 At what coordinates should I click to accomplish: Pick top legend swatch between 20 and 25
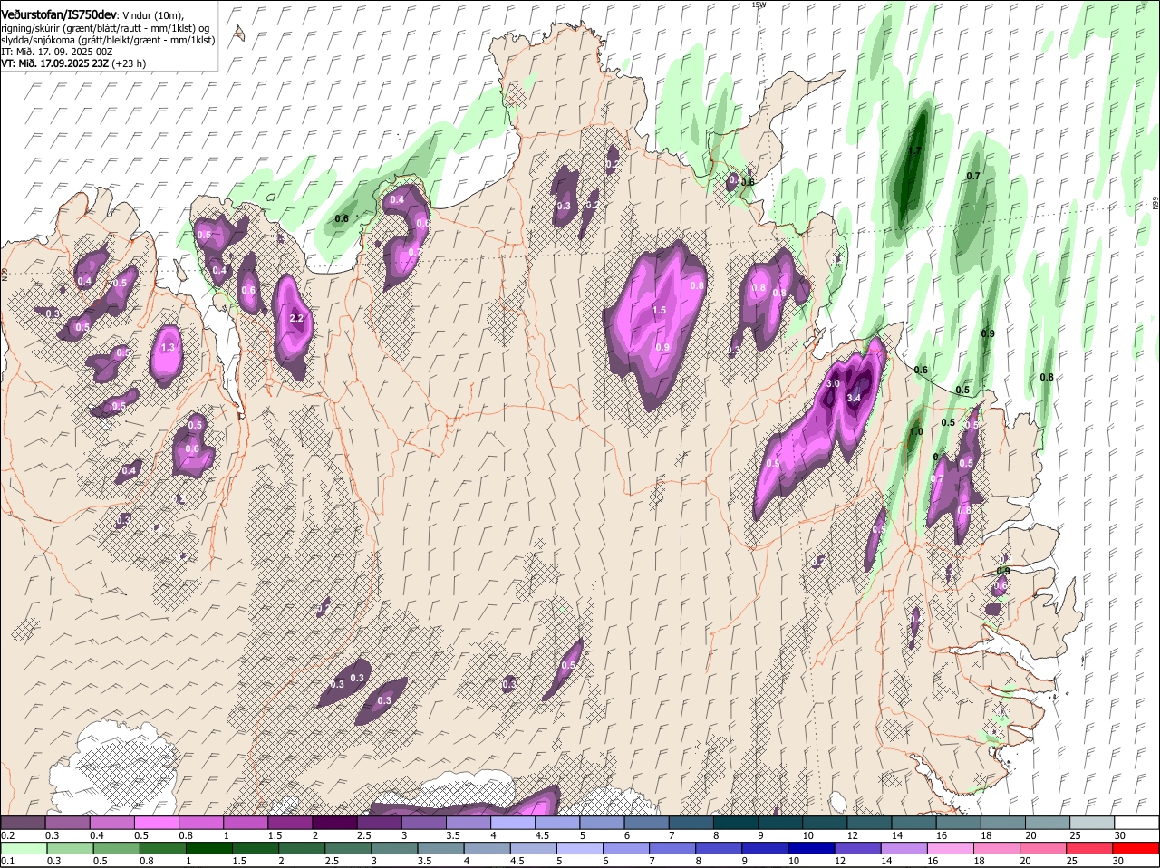pos(1049,822)
